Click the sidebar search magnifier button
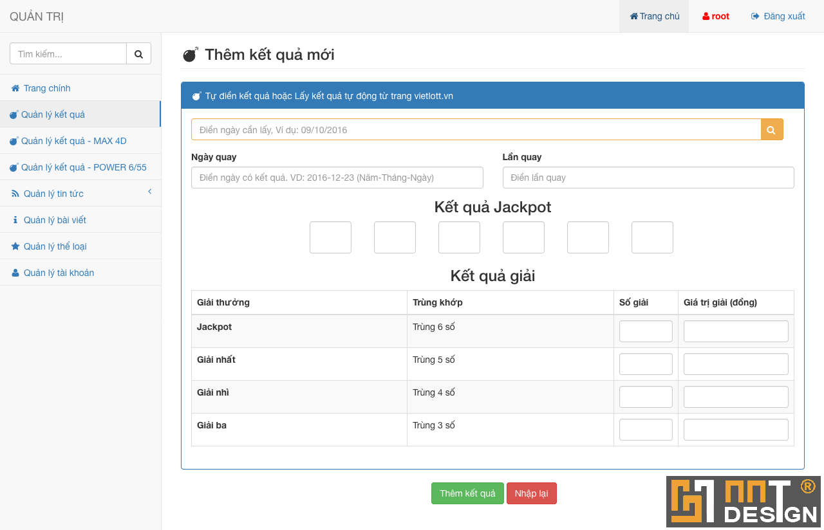Viewport: 824px width, 530px height. [x=138, y=54]
